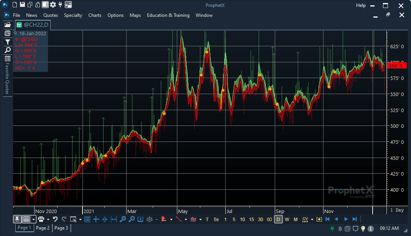
Task: Click the red horizontal bars study icon
Action: (x=164, y=219)
